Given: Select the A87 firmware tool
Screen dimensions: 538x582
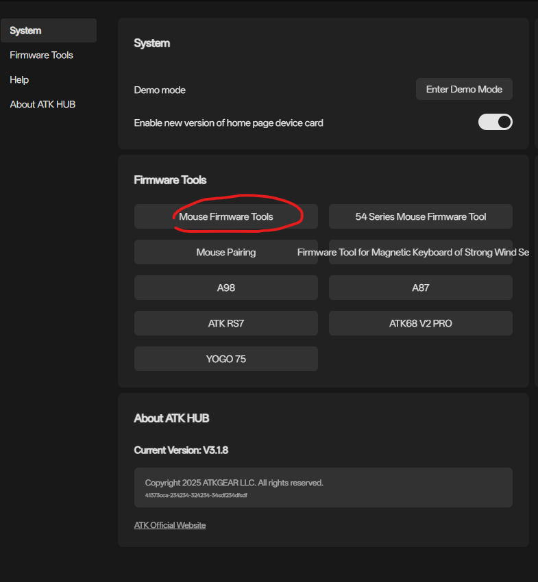Looking at the screenshot, I should point(421,288).
